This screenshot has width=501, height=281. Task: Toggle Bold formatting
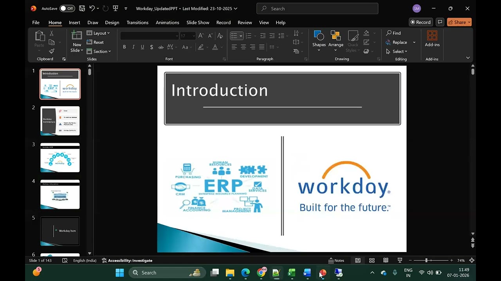pos(124,47)
